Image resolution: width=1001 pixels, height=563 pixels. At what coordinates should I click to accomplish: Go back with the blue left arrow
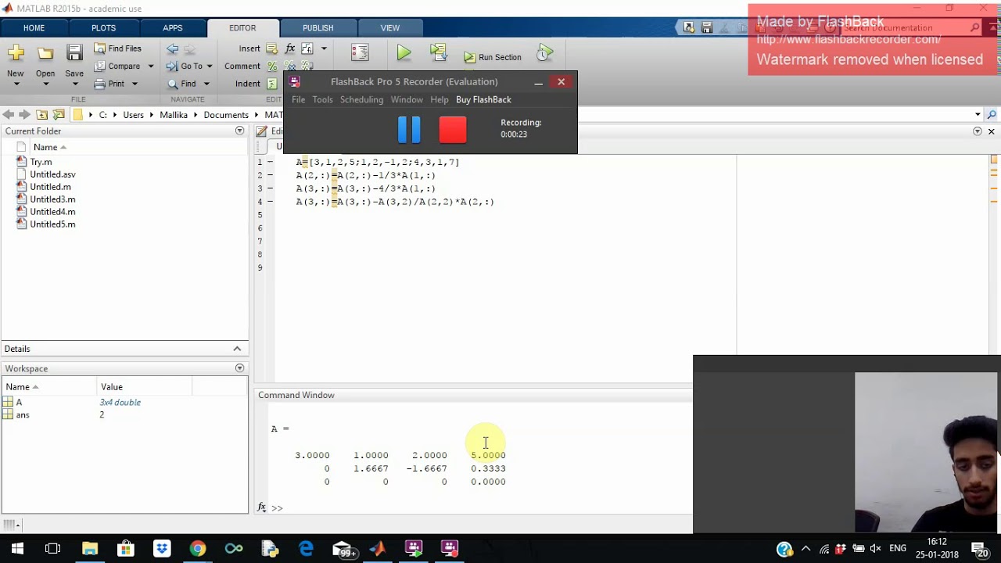pos(172,48)
